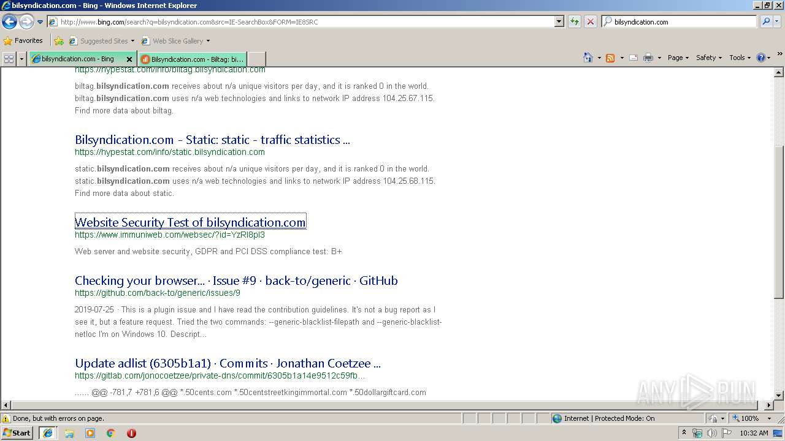The height and width of the screenshot is (441, 785).
Task: Expand the Print options dropdown arrow
Action: (x=659, y=58)
